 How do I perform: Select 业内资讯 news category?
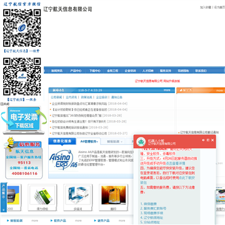coord(71,97)
